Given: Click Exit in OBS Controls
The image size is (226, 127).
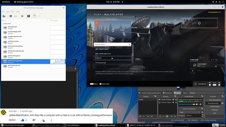Looking at the screenshot, I should pos(215,113).
